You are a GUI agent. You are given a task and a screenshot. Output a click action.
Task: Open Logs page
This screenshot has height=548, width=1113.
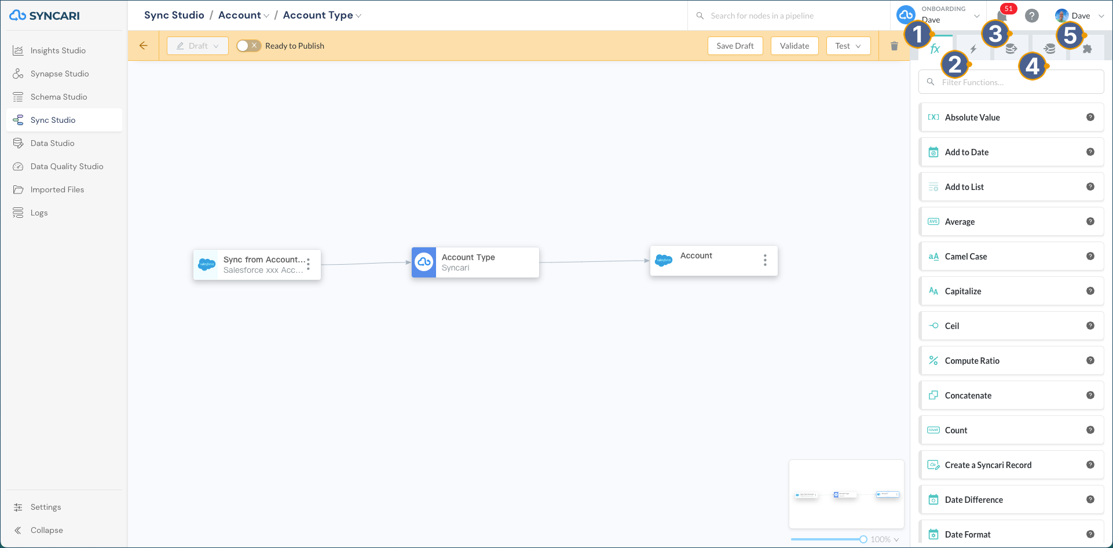(x=64, y=213)
